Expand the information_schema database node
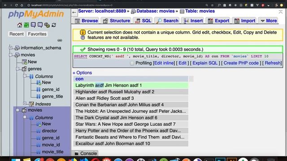 [x=11, y=48]
